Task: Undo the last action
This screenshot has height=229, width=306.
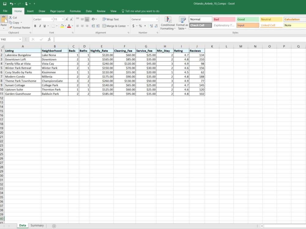Action: 11,4
